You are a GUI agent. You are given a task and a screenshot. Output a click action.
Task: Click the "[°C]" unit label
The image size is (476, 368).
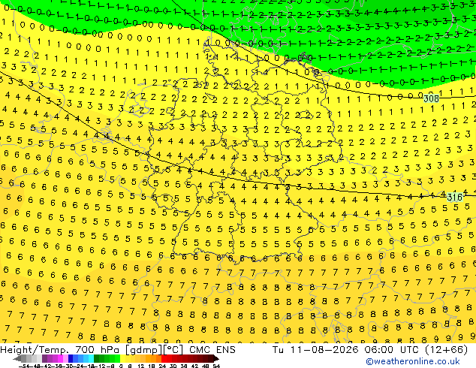(x=173, y=350)
